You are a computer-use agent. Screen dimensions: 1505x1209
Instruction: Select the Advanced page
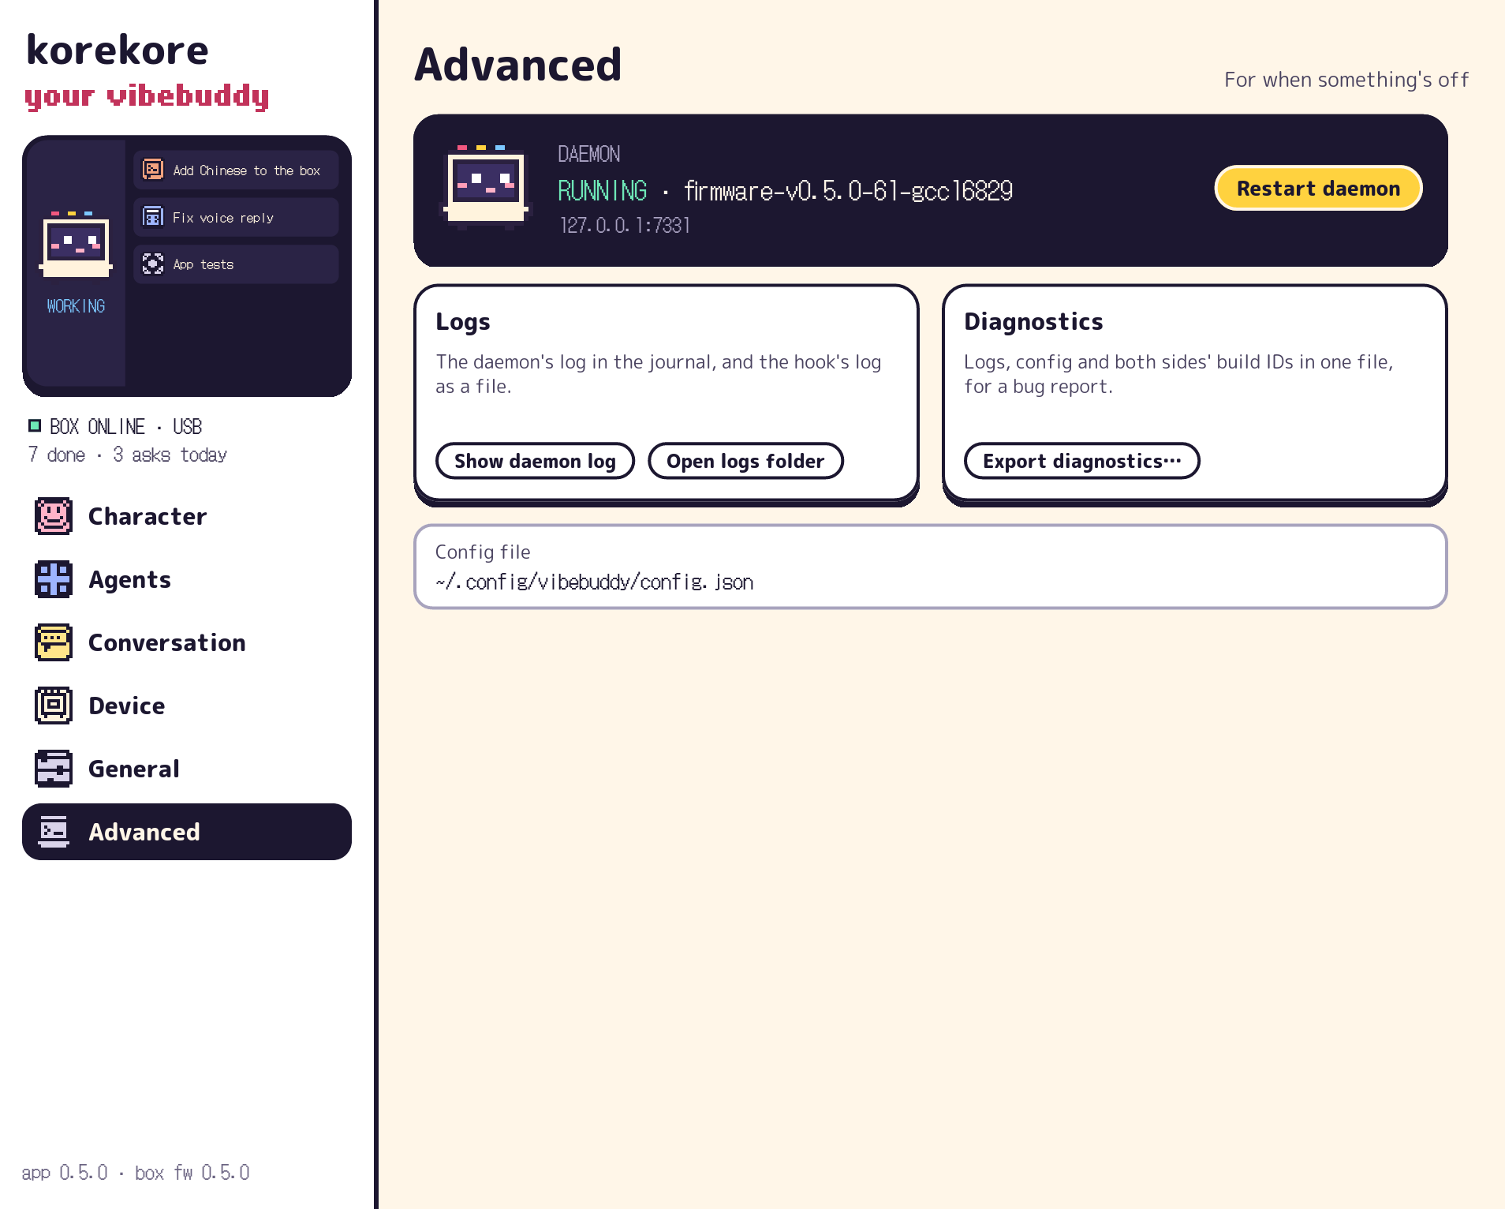click(x=187, y=832)
